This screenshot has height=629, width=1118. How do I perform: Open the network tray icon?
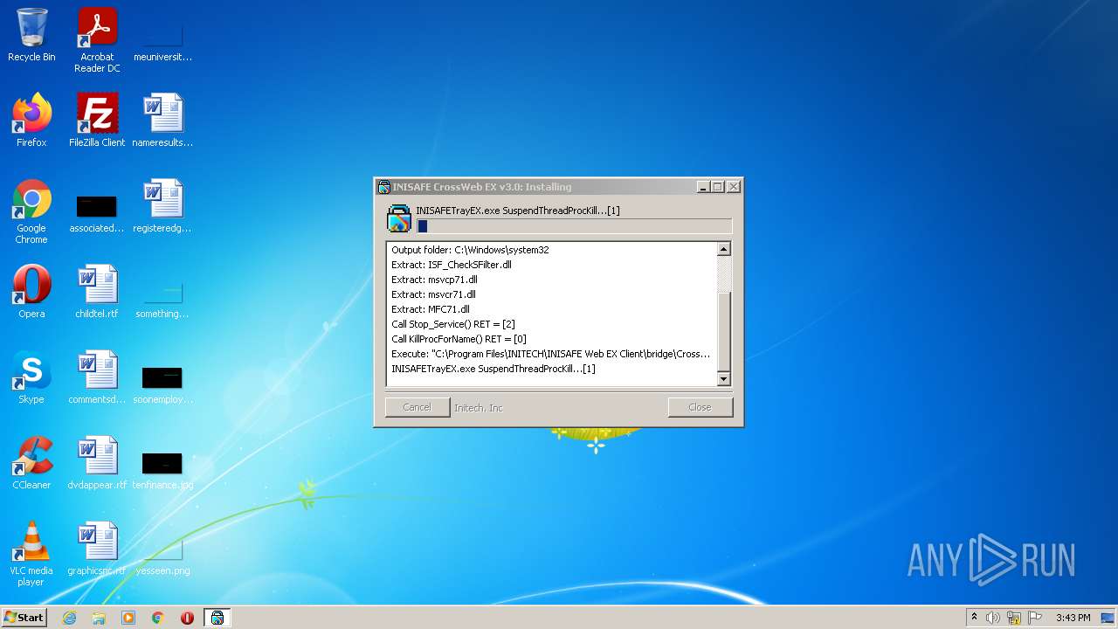point(1014,618)
